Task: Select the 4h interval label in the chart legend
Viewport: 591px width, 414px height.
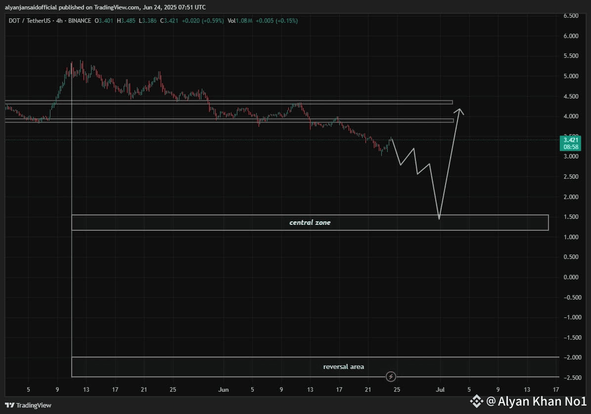Action: pyautogui.click(x=59, y=21)
